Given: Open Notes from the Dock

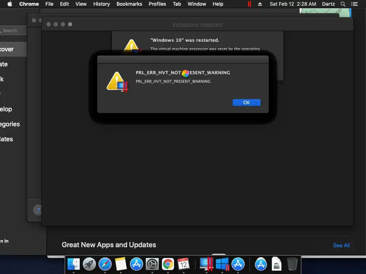Looking at the screenshot, I should [121, 264].
